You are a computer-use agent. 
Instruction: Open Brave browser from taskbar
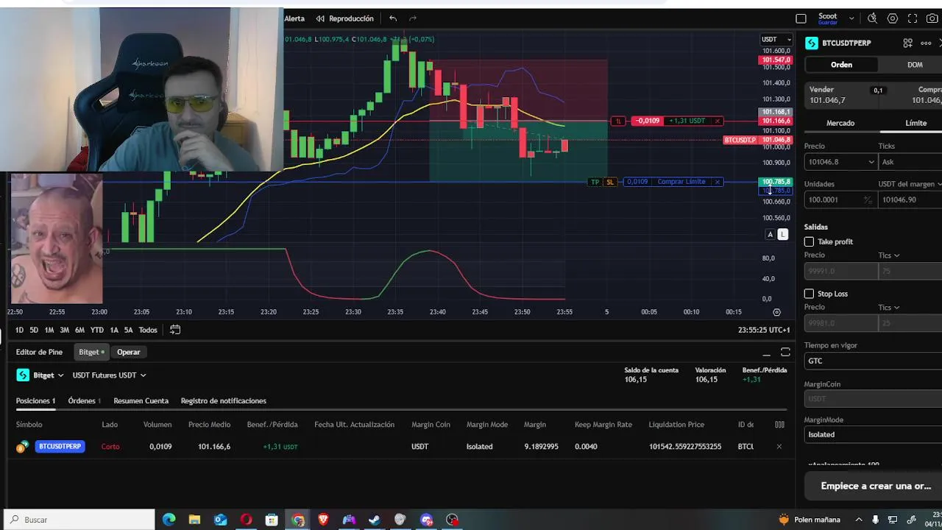(x=323, y=520)
